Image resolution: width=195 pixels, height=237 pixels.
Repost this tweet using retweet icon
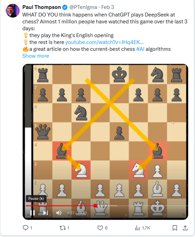[x=62, y=228]
